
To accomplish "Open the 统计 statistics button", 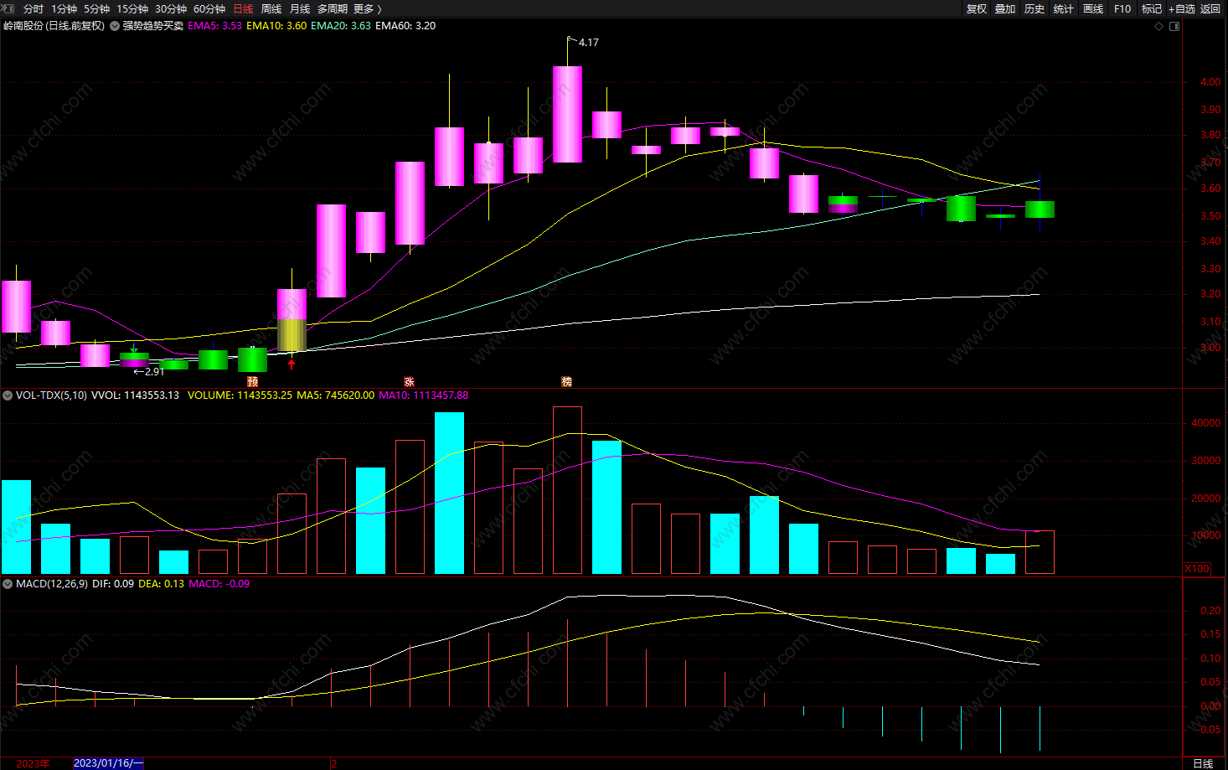I will 1064,8.
